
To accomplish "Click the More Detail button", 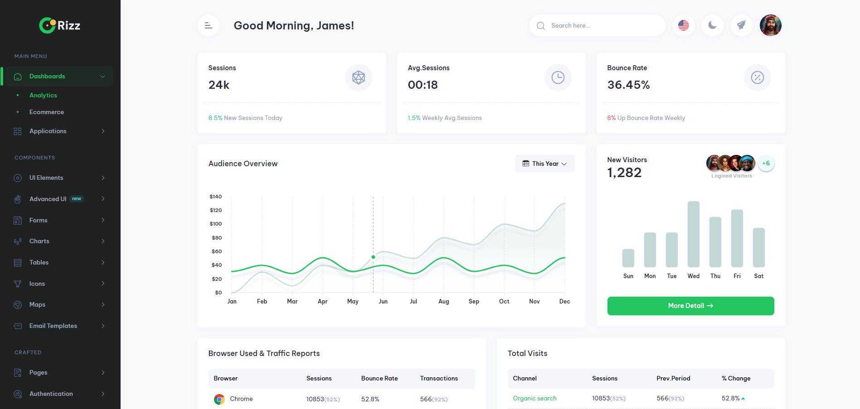I will (x=690, y=306).
